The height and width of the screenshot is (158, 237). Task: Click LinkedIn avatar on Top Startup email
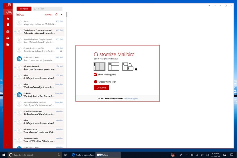(x=19, y=95)
